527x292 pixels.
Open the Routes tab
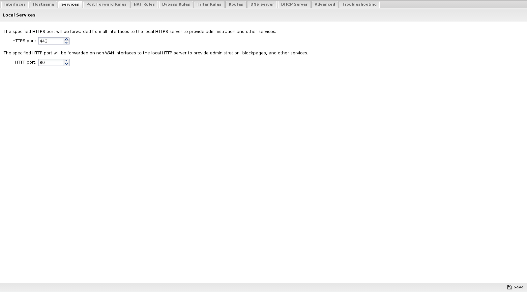click(x=236, y=4)
